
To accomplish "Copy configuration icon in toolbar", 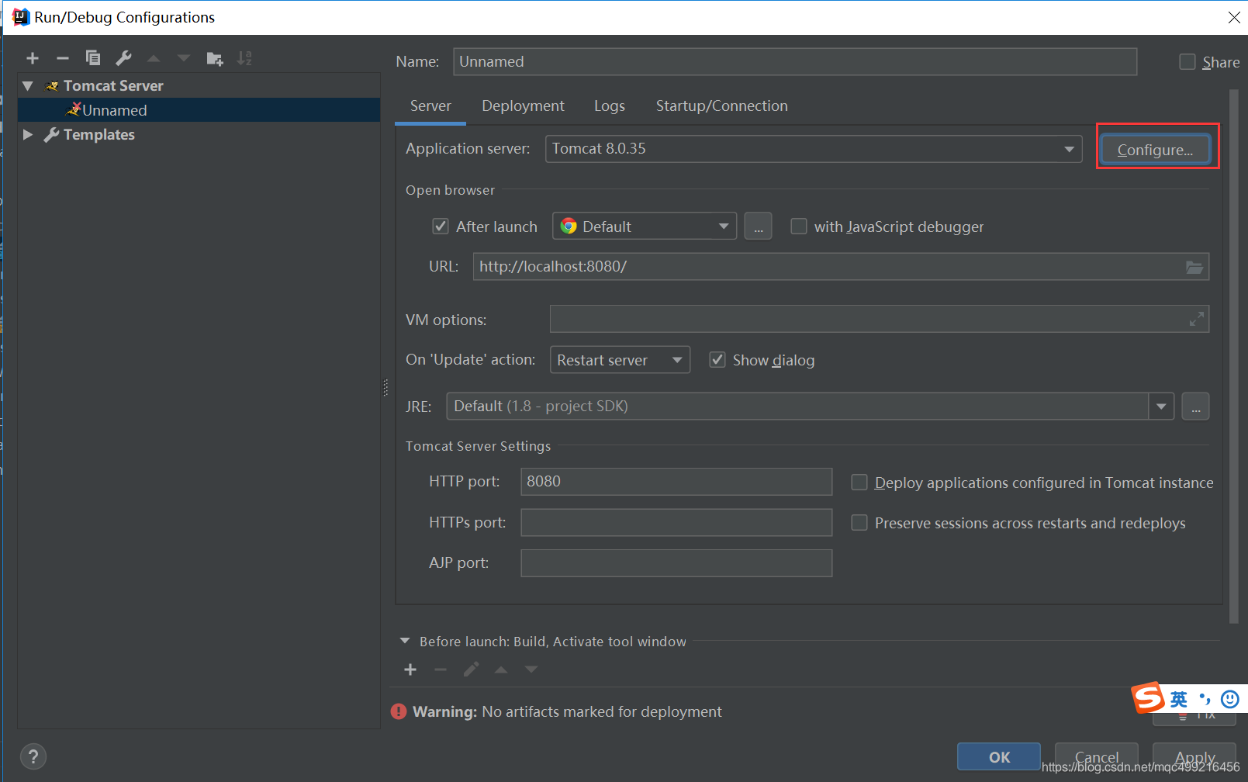I will [93, 57].
